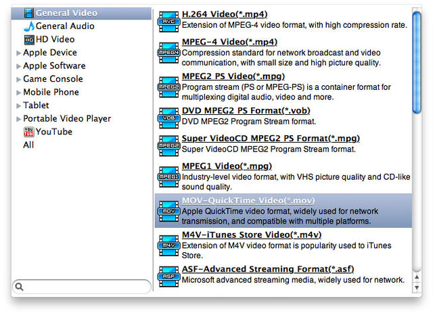
Task: Click 'Industry-level video format' description
Action: click(296, 182)
